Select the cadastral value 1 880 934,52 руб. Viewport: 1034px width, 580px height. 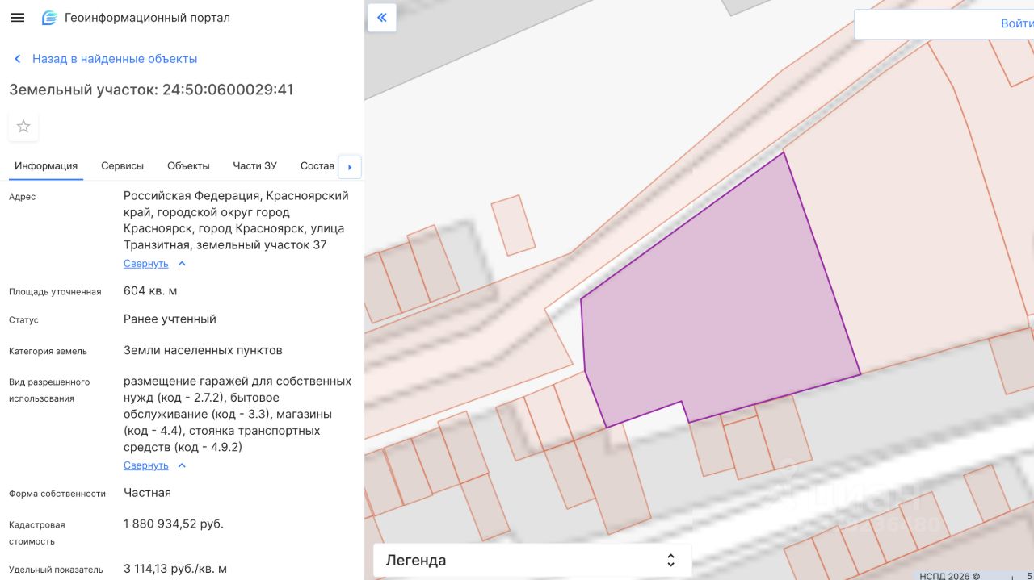[x=174, y=524]
